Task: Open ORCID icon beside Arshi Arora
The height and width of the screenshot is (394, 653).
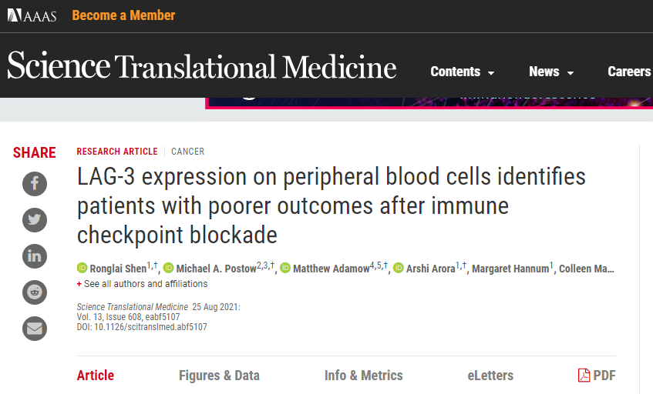Action: click(x=399, y=268)
